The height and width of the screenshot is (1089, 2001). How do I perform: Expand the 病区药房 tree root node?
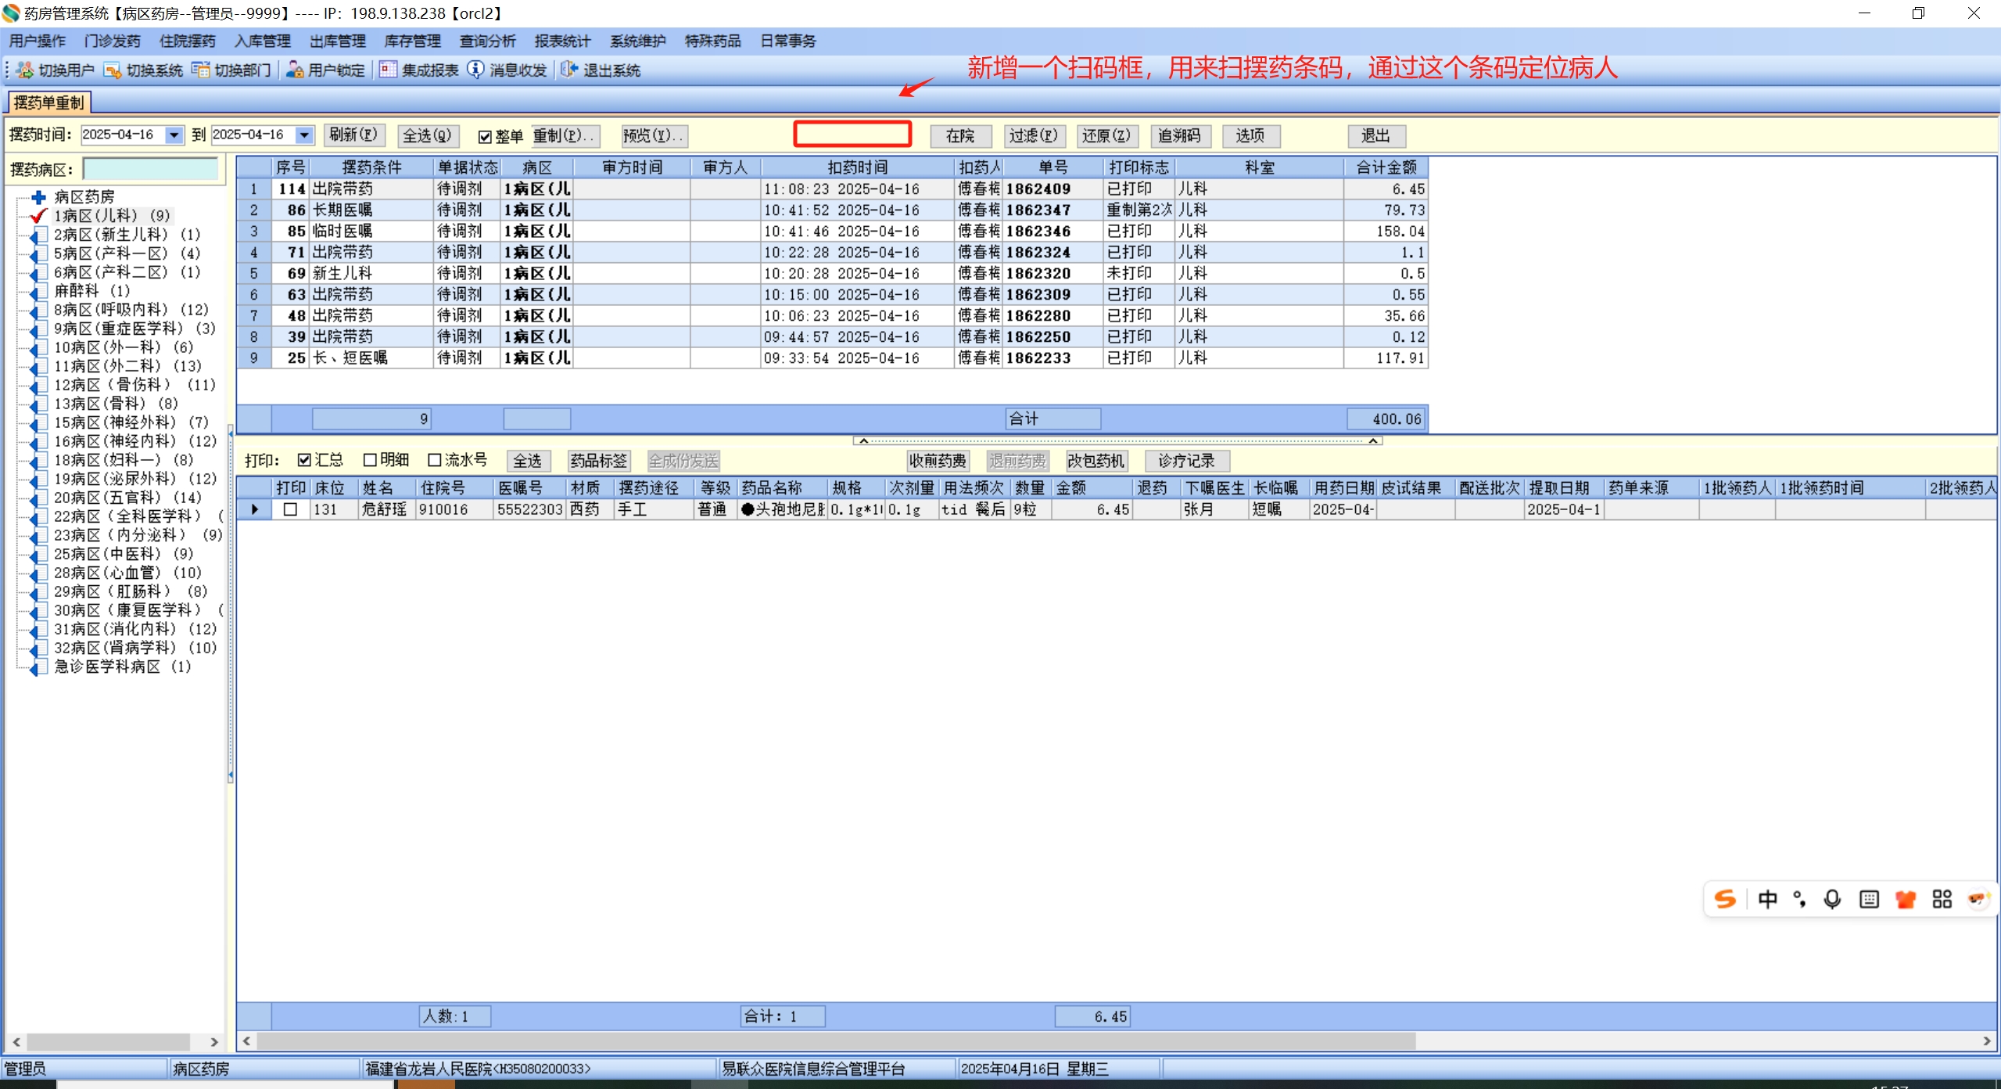38,197
